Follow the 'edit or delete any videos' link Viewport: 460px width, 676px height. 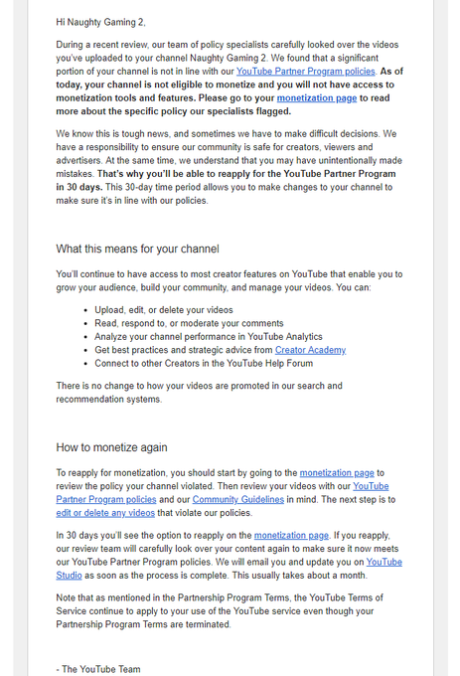pos(105,513)
